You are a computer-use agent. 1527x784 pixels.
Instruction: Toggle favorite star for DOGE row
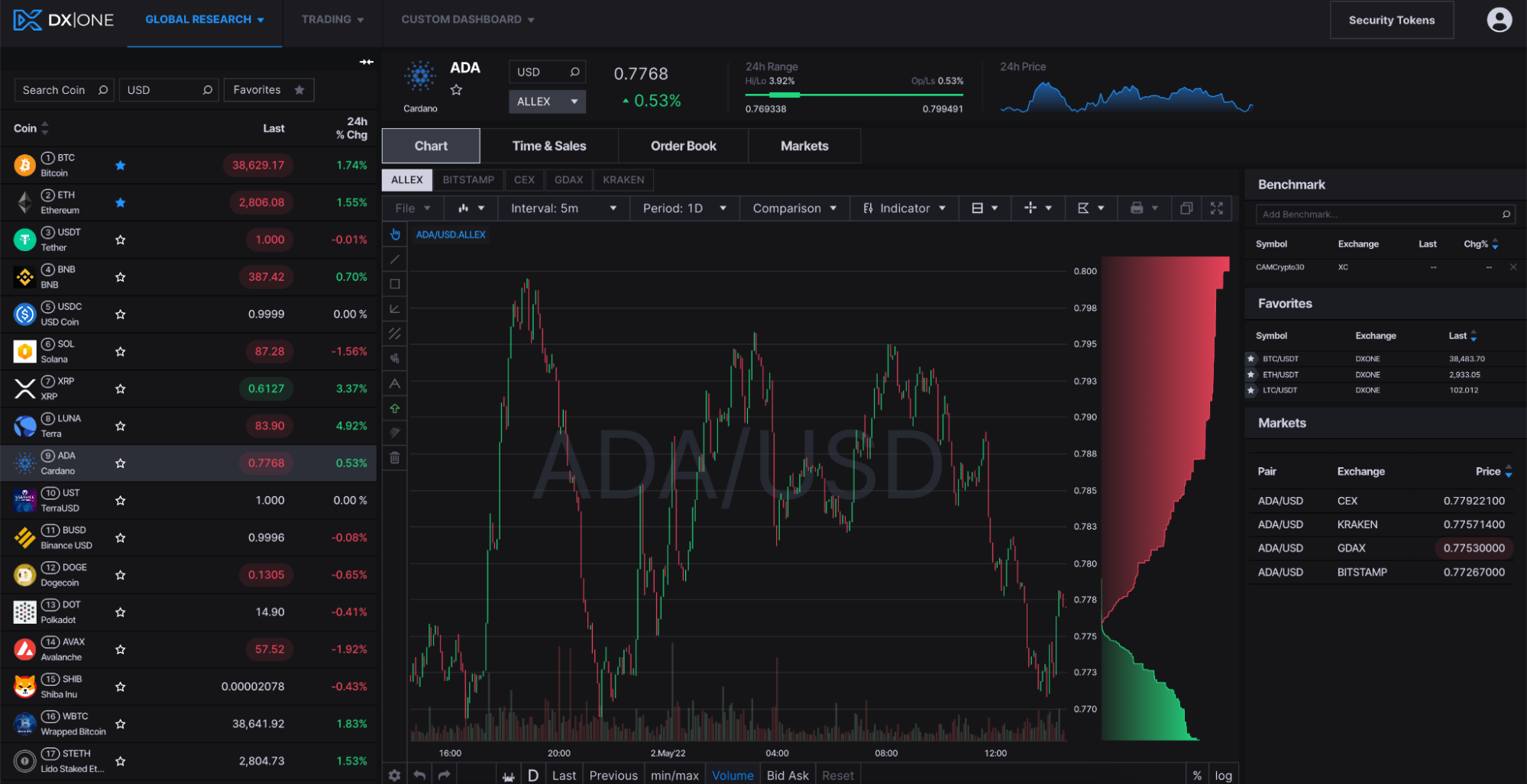[x=120, y=576]
